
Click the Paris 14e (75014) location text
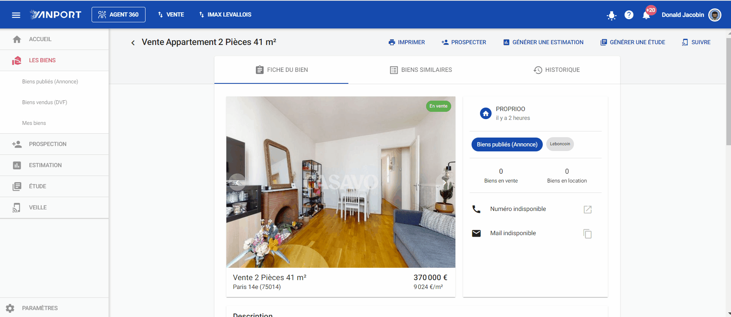[257, 287]
